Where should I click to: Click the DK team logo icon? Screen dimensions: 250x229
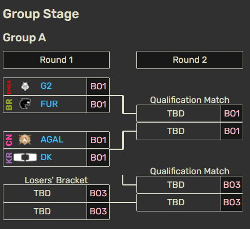coord(25,157)
